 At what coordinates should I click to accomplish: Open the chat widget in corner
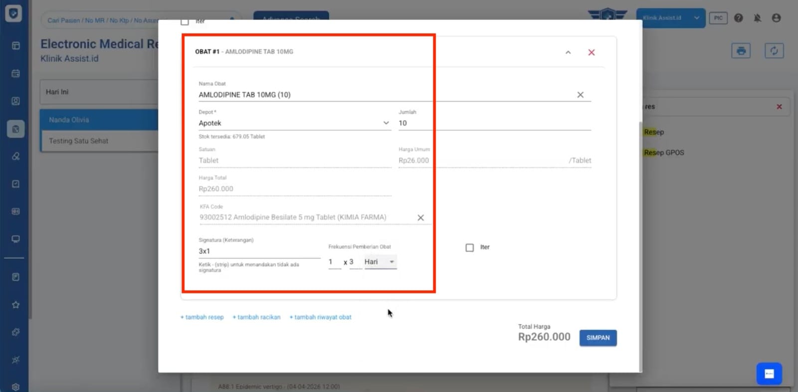click(769, 374)
